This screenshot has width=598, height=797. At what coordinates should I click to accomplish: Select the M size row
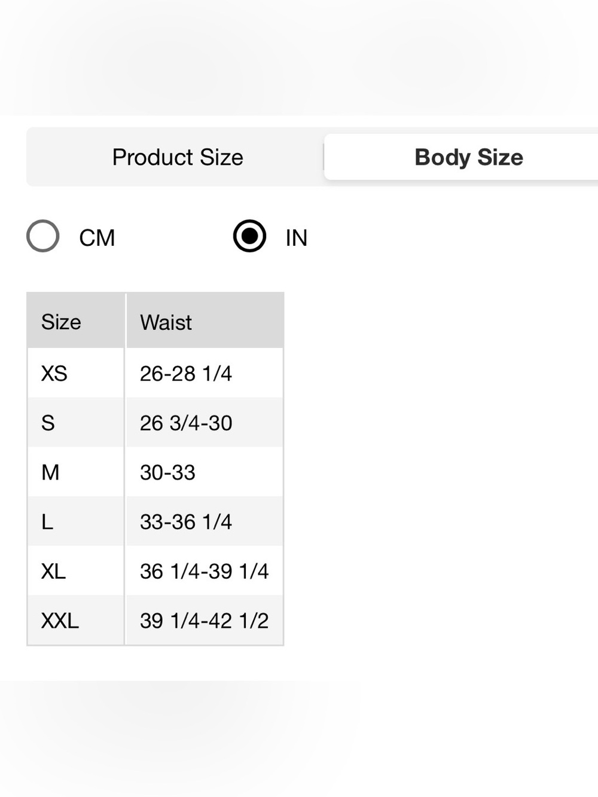[x=155, y=472]
